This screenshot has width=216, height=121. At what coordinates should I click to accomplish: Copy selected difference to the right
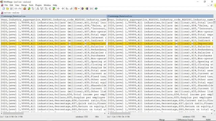click(58, 9)
